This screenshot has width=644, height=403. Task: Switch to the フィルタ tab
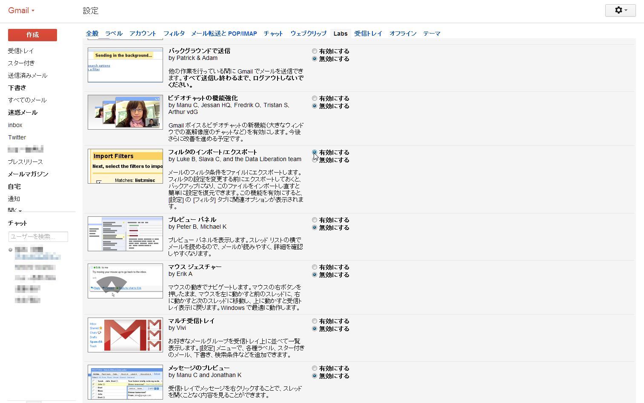174,33
